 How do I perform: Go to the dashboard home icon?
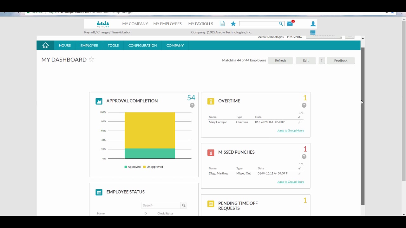[45, 46]
